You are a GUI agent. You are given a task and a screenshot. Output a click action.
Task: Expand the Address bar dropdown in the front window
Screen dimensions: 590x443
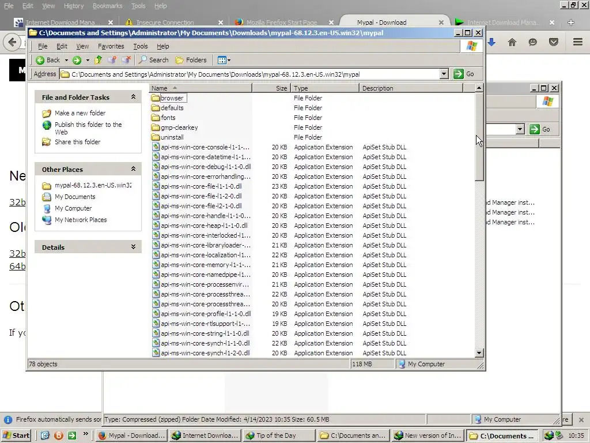(x=444, y=74)
